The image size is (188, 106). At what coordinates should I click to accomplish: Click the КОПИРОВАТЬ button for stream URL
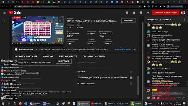pos(64,61)
